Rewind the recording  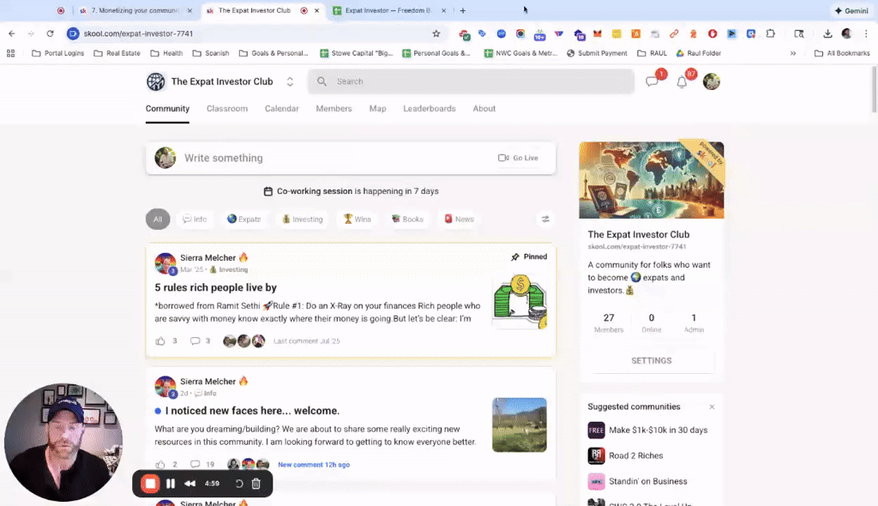tap(190, 484)
